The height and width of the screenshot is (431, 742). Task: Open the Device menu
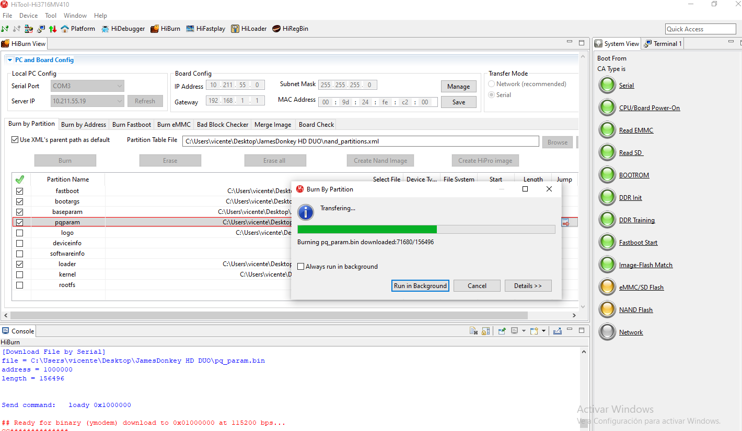(28, 16)
